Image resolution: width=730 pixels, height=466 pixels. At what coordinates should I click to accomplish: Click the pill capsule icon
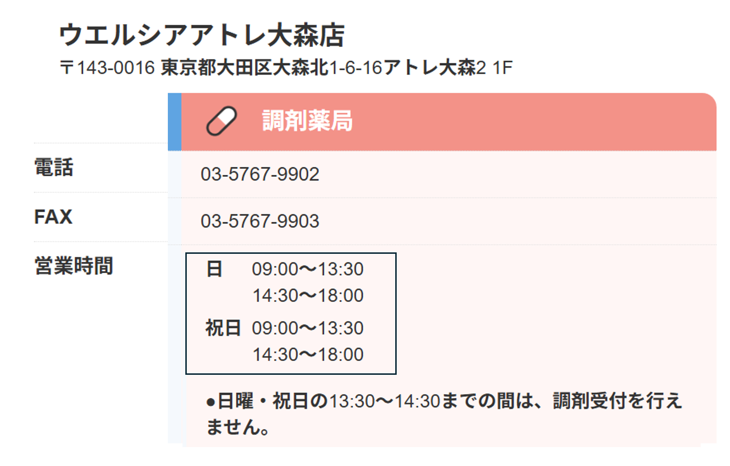click(221, 121)
